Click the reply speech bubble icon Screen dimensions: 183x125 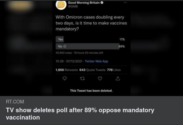pos(64,78)
